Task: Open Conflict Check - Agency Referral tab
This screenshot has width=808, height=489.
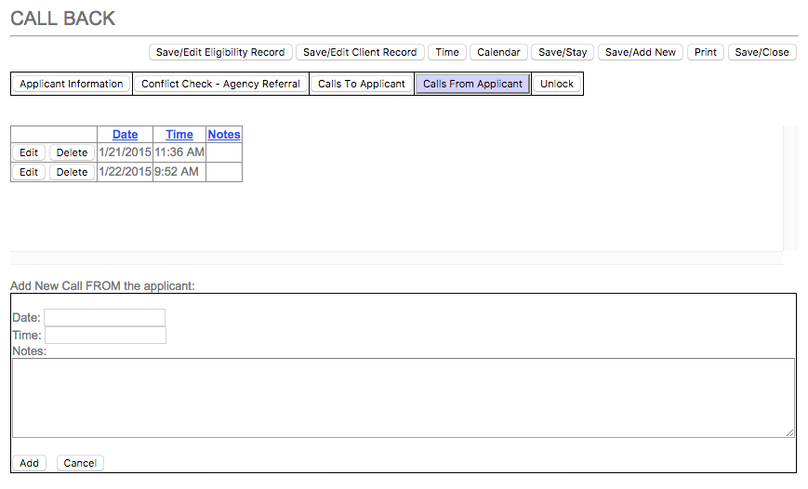Action: point(220,84)
